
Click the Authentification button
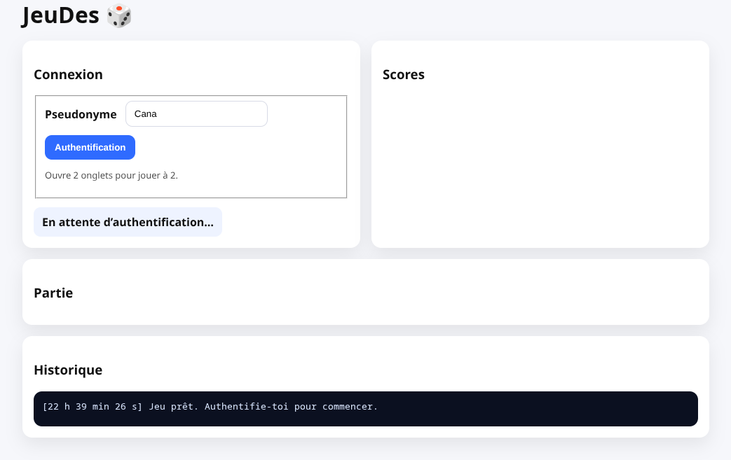click(90, 147)
